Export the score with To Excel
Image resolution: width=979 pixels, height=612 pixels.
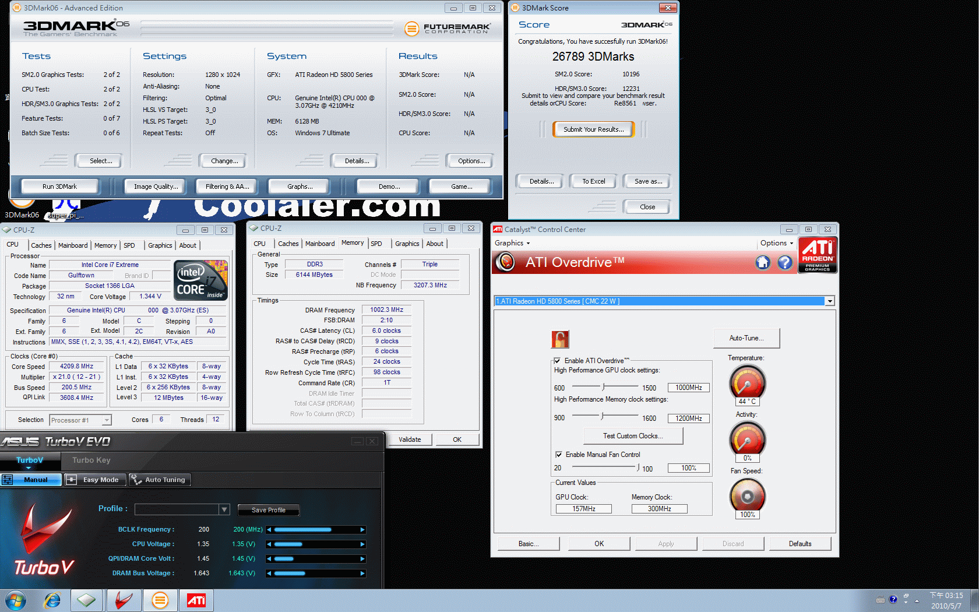(x=594, y=181)
